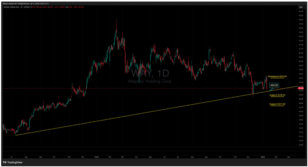Viewport: 308px width, 167px height.
Task: Click the Apr label on the time axis
Action: 137,157
